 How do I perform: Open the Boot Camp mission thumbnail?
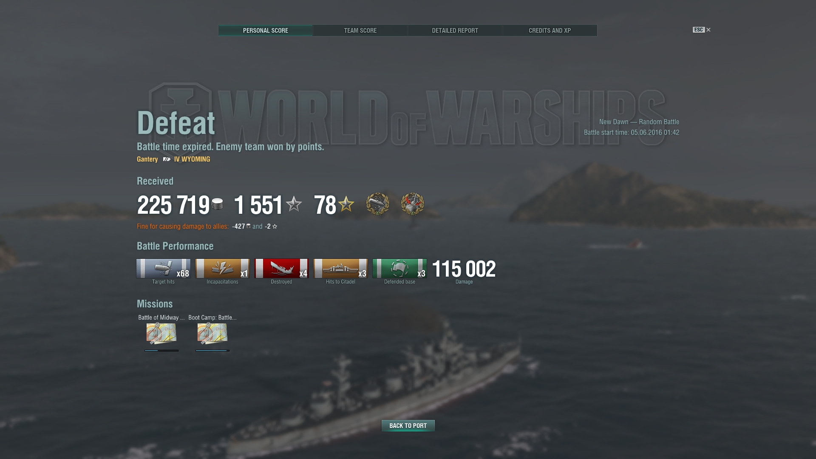click(x=212, y=333)
